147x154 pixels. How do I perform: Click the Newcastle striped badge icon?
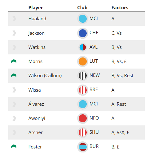[83, 76]
